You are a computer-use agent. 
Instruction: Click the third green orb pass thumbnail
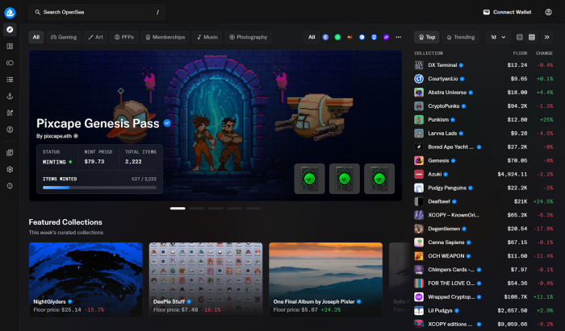(x=379, y=179)
